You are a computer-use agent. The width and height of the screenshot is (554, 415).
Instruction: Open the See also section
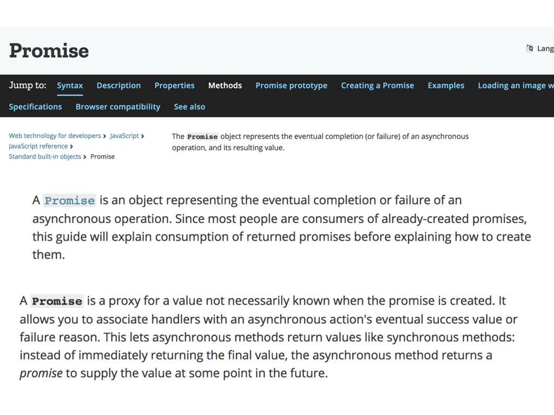point(189,106)
